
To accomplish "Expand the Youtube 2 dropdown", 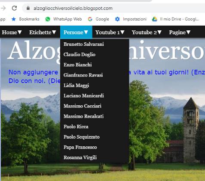I will point(147,32).
